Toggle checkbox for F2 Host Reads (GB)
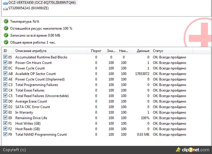This screenshot has width=212, height=154. [5, 129]
